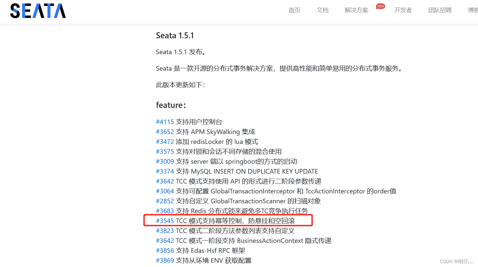Open issue link #3575

coord(165,151)
